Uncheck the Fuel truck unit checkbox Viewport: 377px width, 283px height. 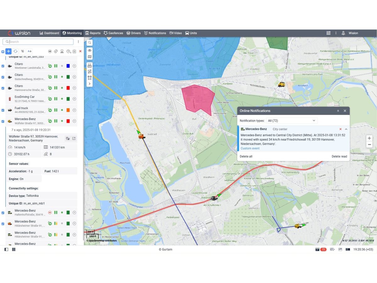coord(3,110)
